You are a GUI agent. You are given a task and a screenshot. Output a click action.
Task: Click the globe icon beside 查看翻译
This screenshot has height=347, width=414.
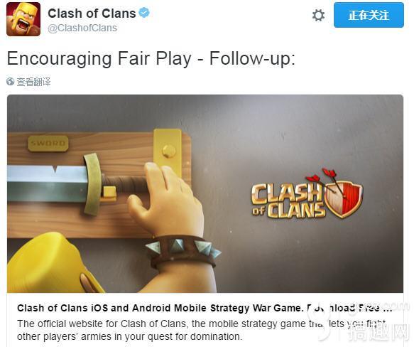coord(11,82)
